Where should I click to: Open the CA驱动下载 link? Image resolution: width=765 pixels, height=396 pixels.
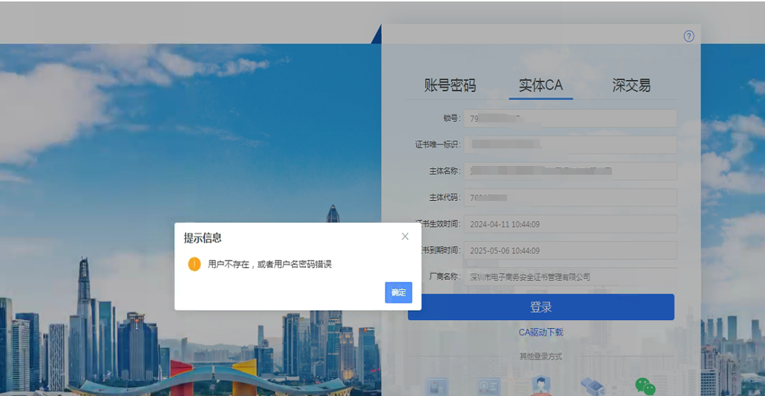pyautogui.click(x=541, y=333)
